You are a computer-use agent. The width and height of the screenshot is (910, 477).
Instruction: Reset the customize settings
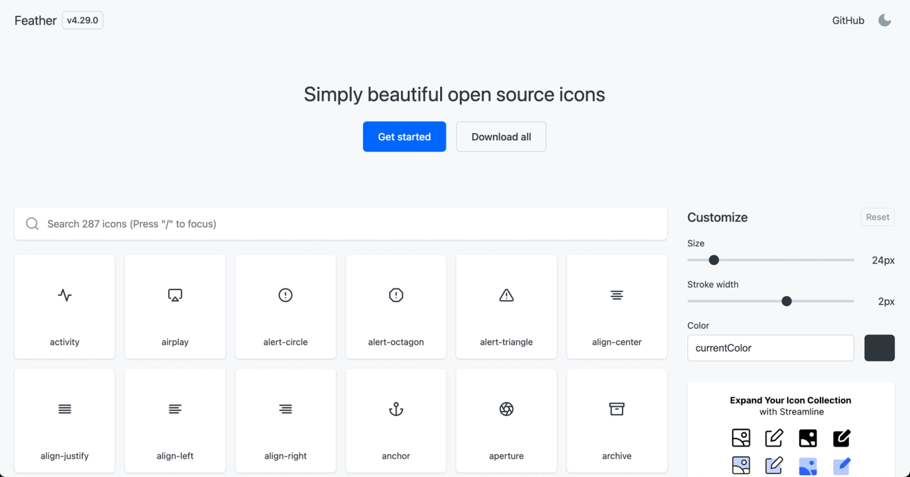(x=878, y=217)
